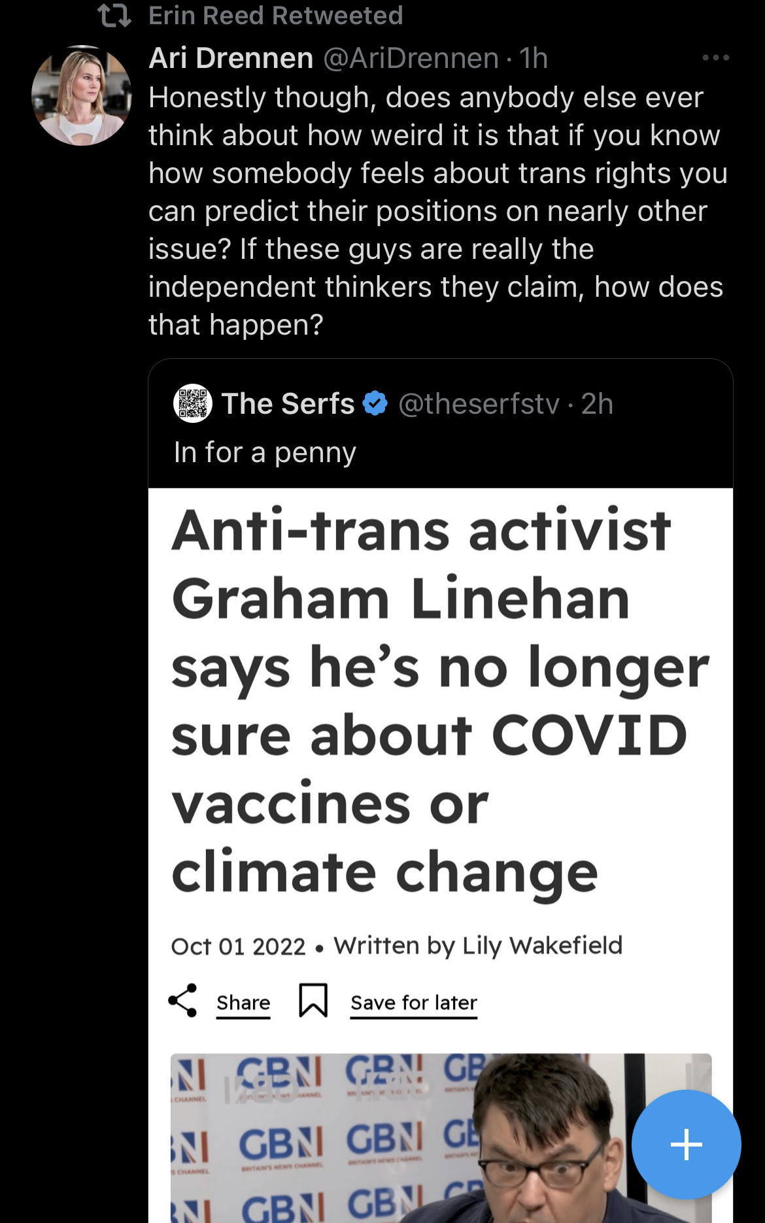This screenshot has width=765, height=1223.
Task: Open Ari Drennen's profile picture
Action: tap(82, 95)
